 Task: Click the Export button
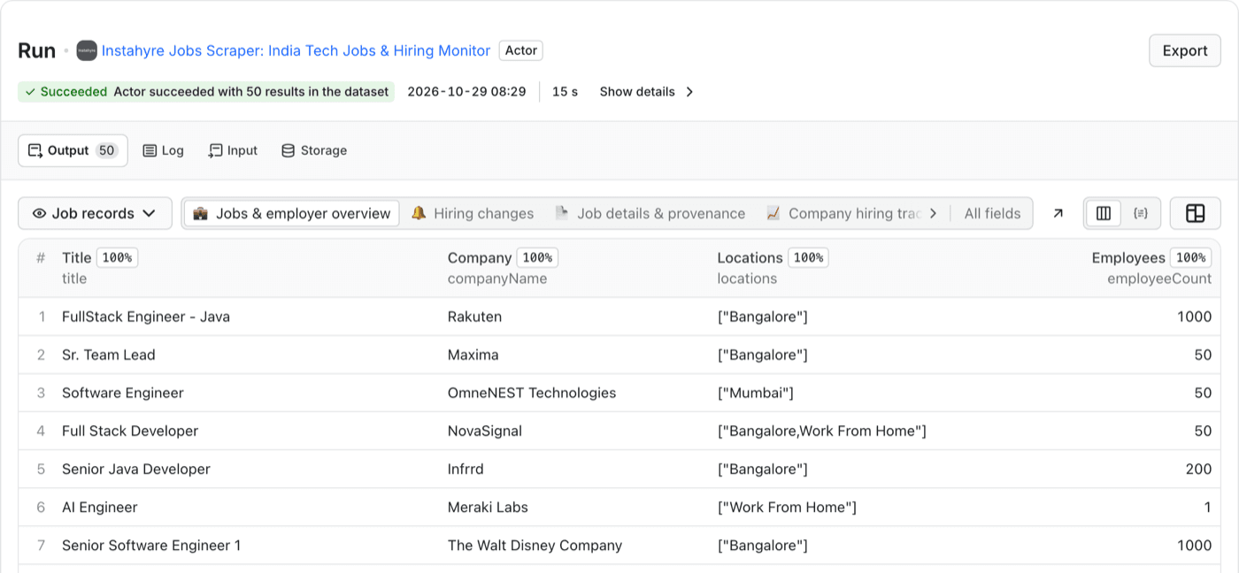click(1185, 50)
